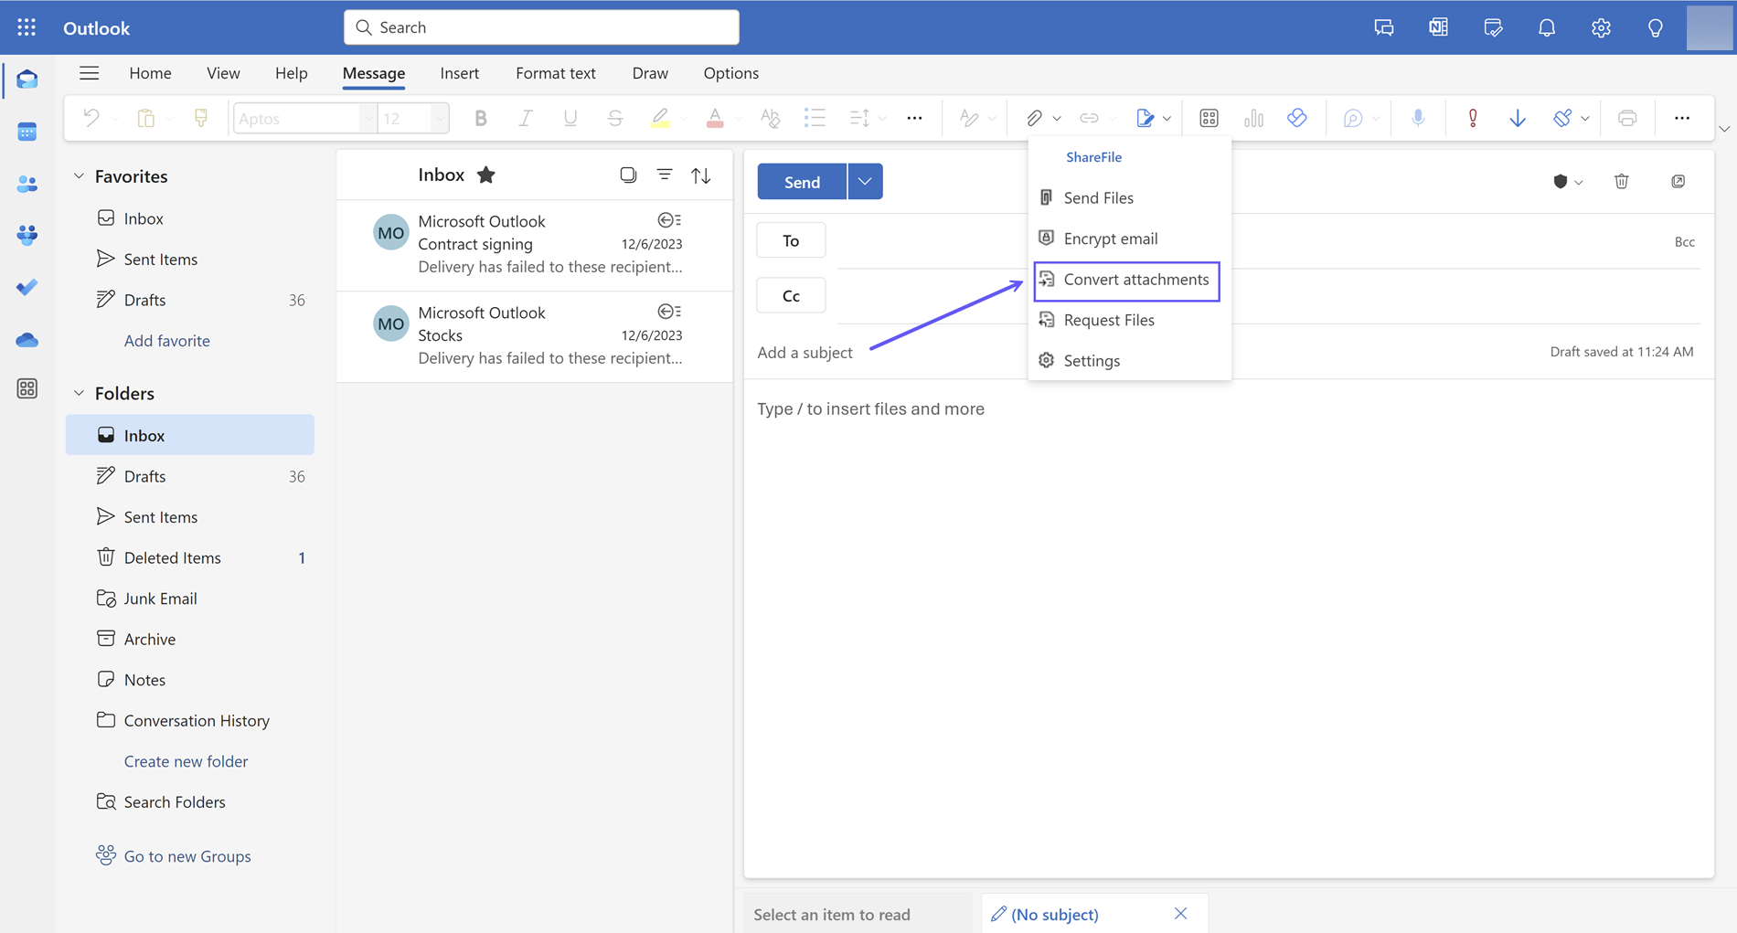The image size is (1737, 933).
Task: Open More apps in sidebar
Action: click(27, 389)
